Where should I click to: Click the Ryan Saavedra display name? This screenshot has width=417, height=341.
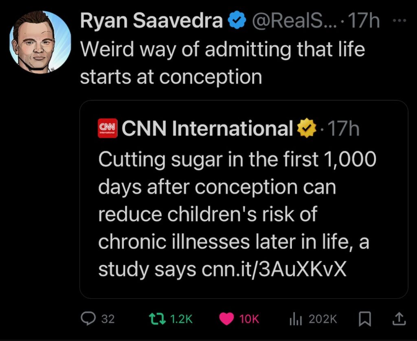tap(151, 21)
